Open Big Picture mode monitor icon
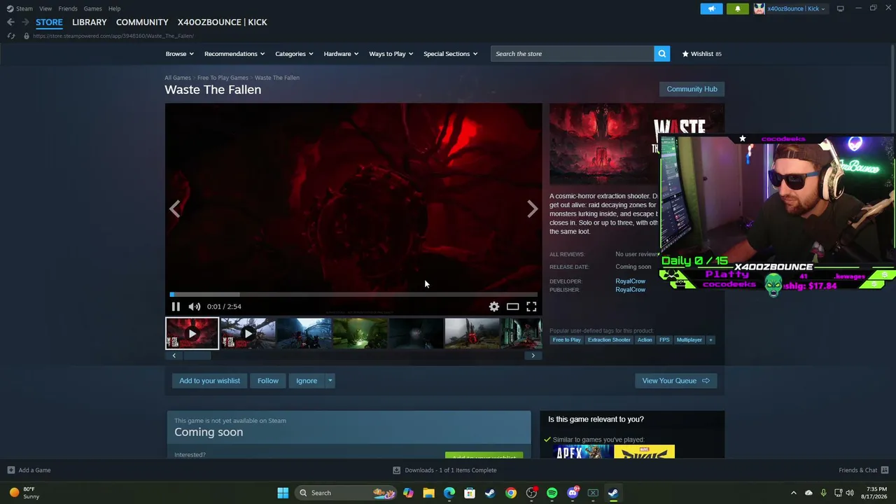This screenshot has width=896, height=504. pos(840,8)
